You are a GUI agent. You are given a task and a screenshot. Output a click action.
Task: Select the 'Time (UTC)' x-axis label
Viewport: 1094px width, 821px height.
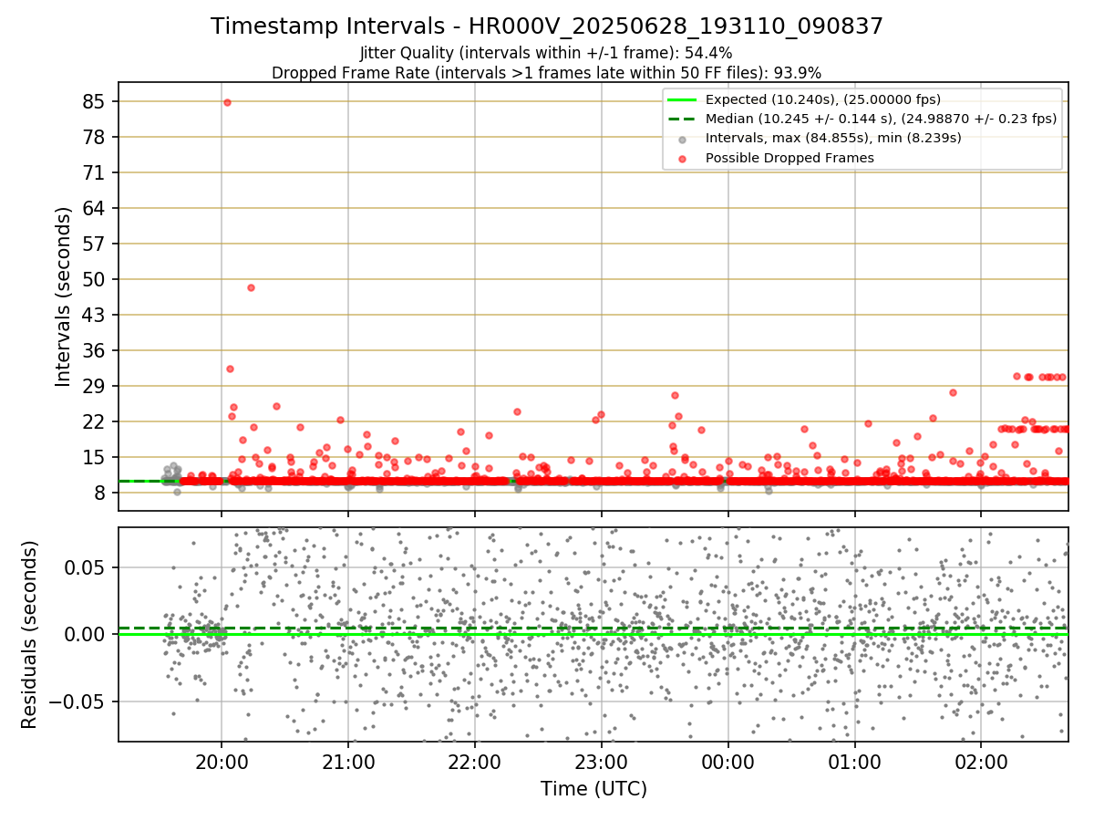tap(593, 789)
